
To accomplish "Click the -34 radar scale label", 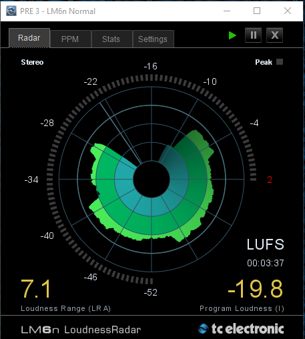I will coord(31,180).
